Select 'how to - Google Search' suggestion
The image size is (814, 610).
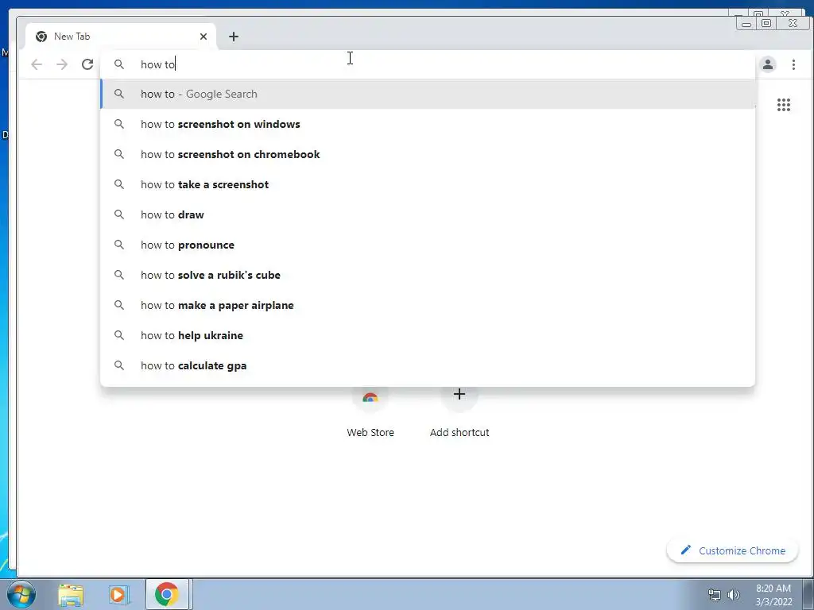pyautogui.click(x=428, y=94)
